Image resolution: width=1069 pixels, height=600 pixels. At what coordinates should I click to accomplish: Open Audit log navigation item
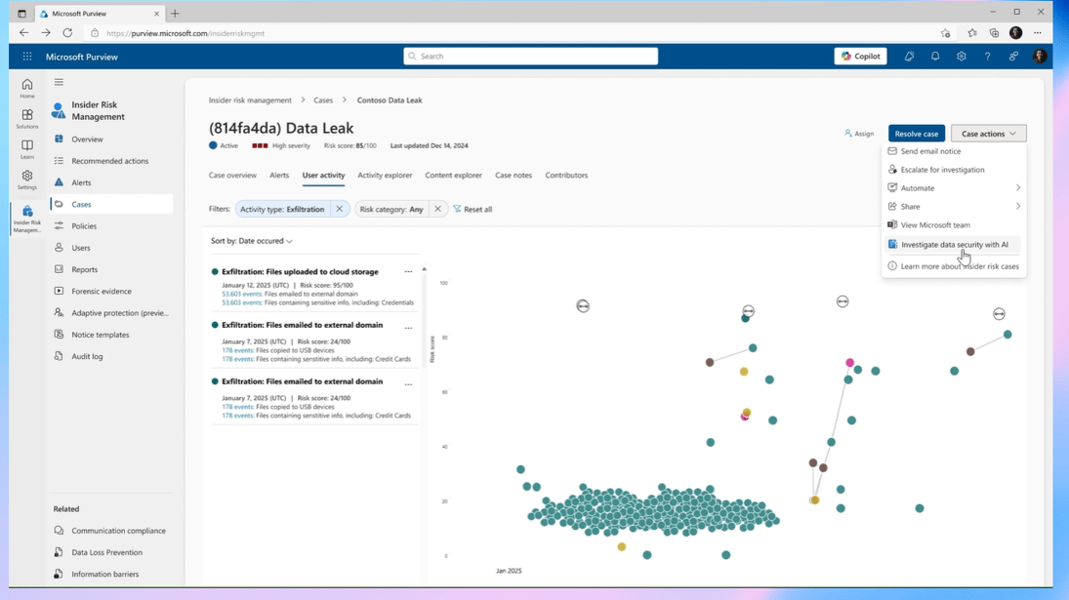[x=87, y=356]
